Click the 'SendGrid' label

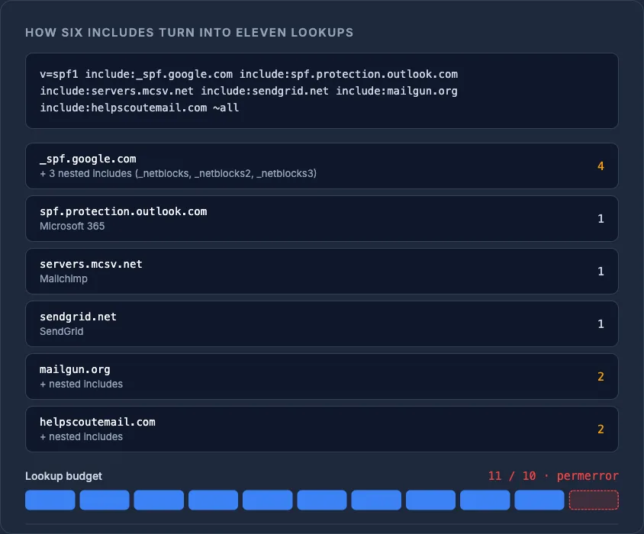(62, 332)
